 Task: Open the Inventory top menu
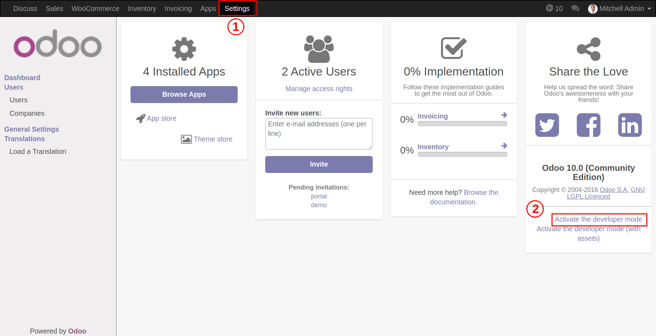pyautogui.click(x=142, y=8)
